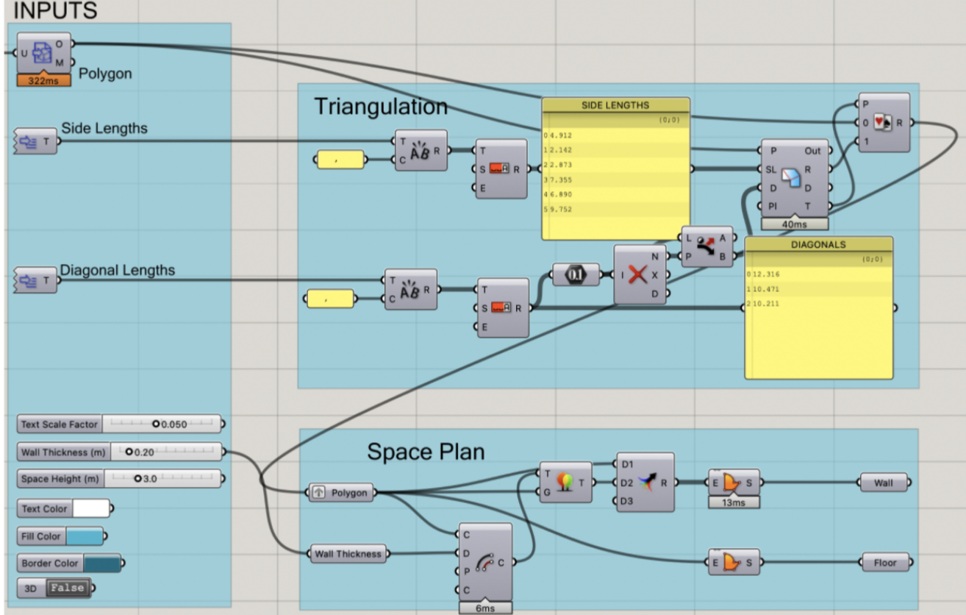966x615 pixels.
Task: Open the light blue Fill Color swatch
Action: click(85, 536)
